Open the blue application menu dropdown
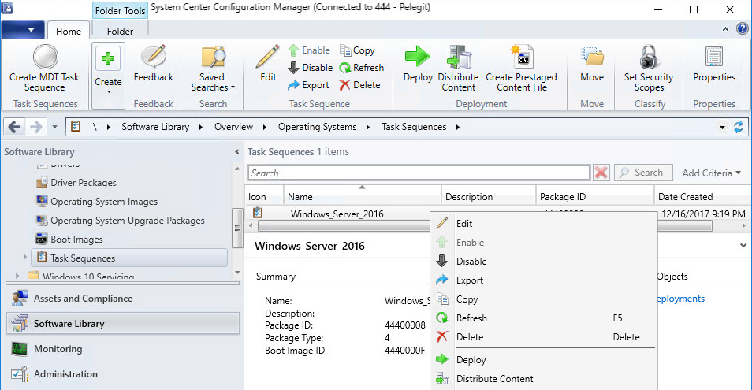752x390 pixels. click(23, 30)
